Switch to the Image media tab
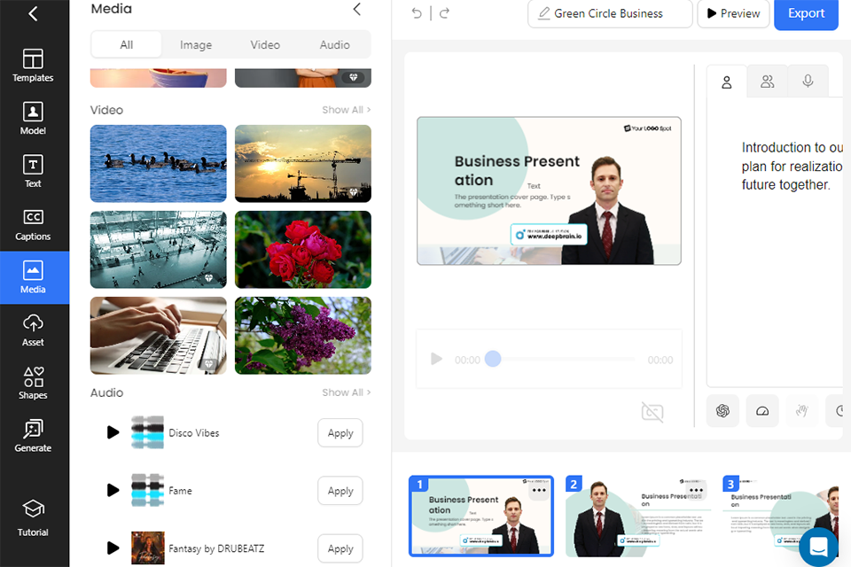 196,44
